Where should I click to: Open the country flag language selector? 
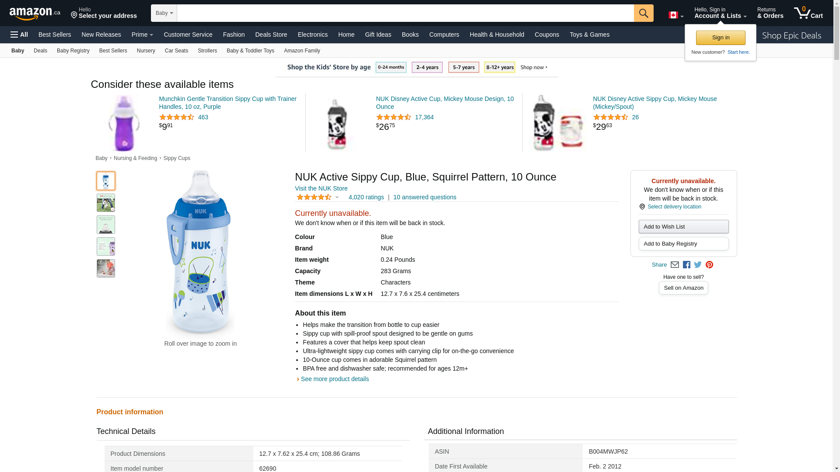(675, 15)
